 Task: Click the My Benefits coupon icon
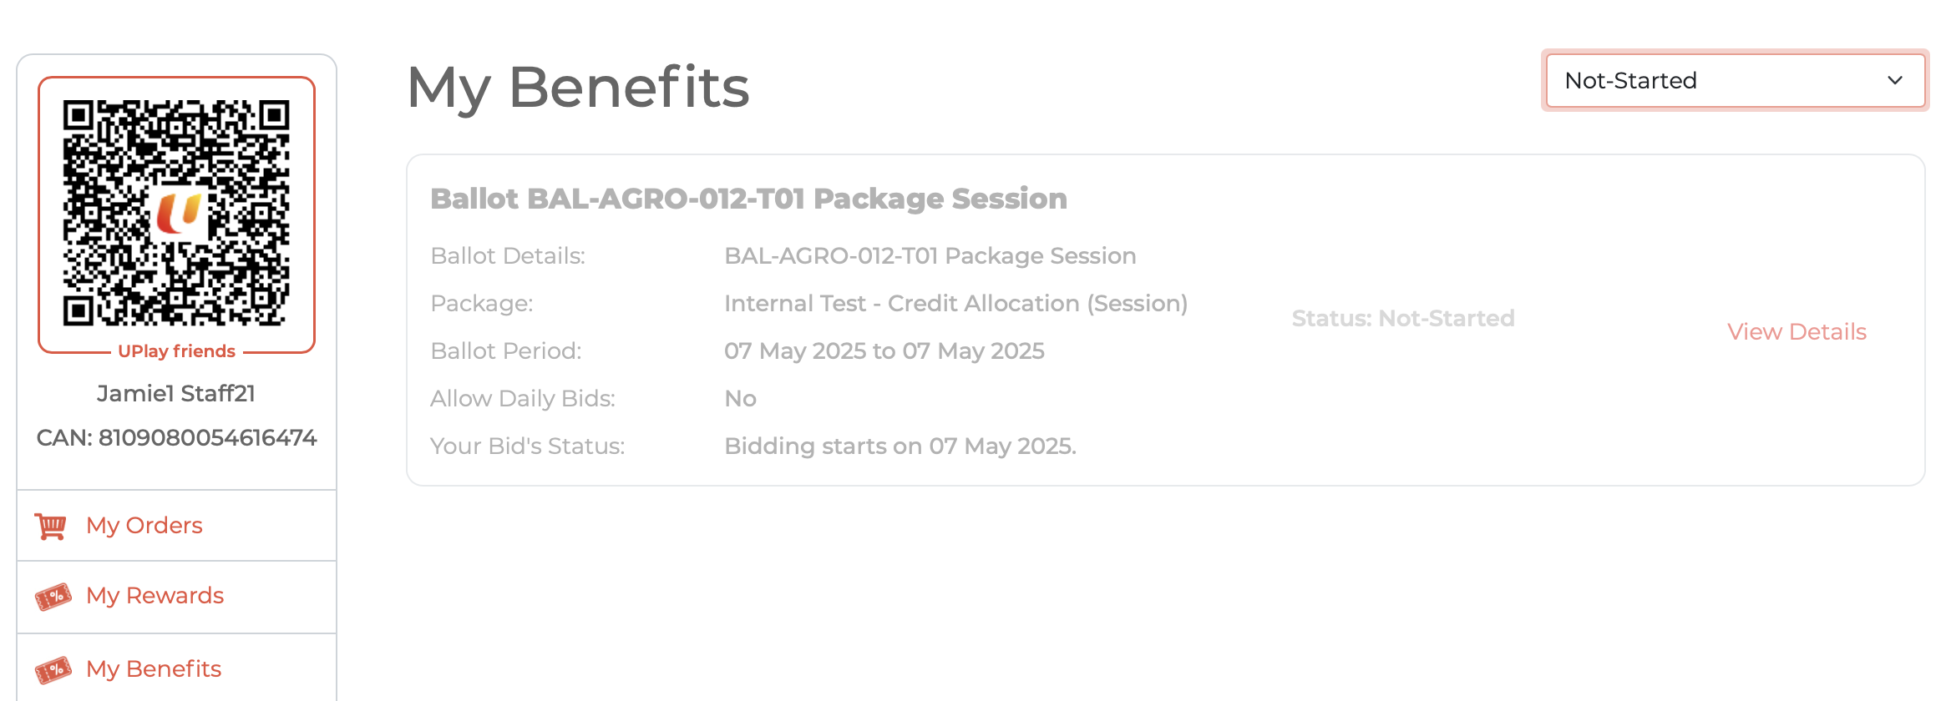53,669
